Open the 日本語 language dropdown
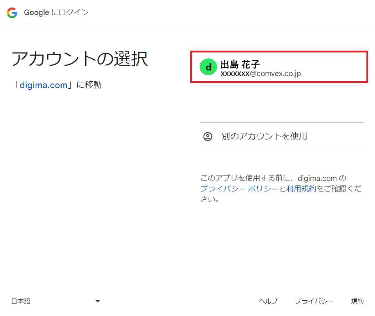375x316 pixels. [x=56, y=301]
